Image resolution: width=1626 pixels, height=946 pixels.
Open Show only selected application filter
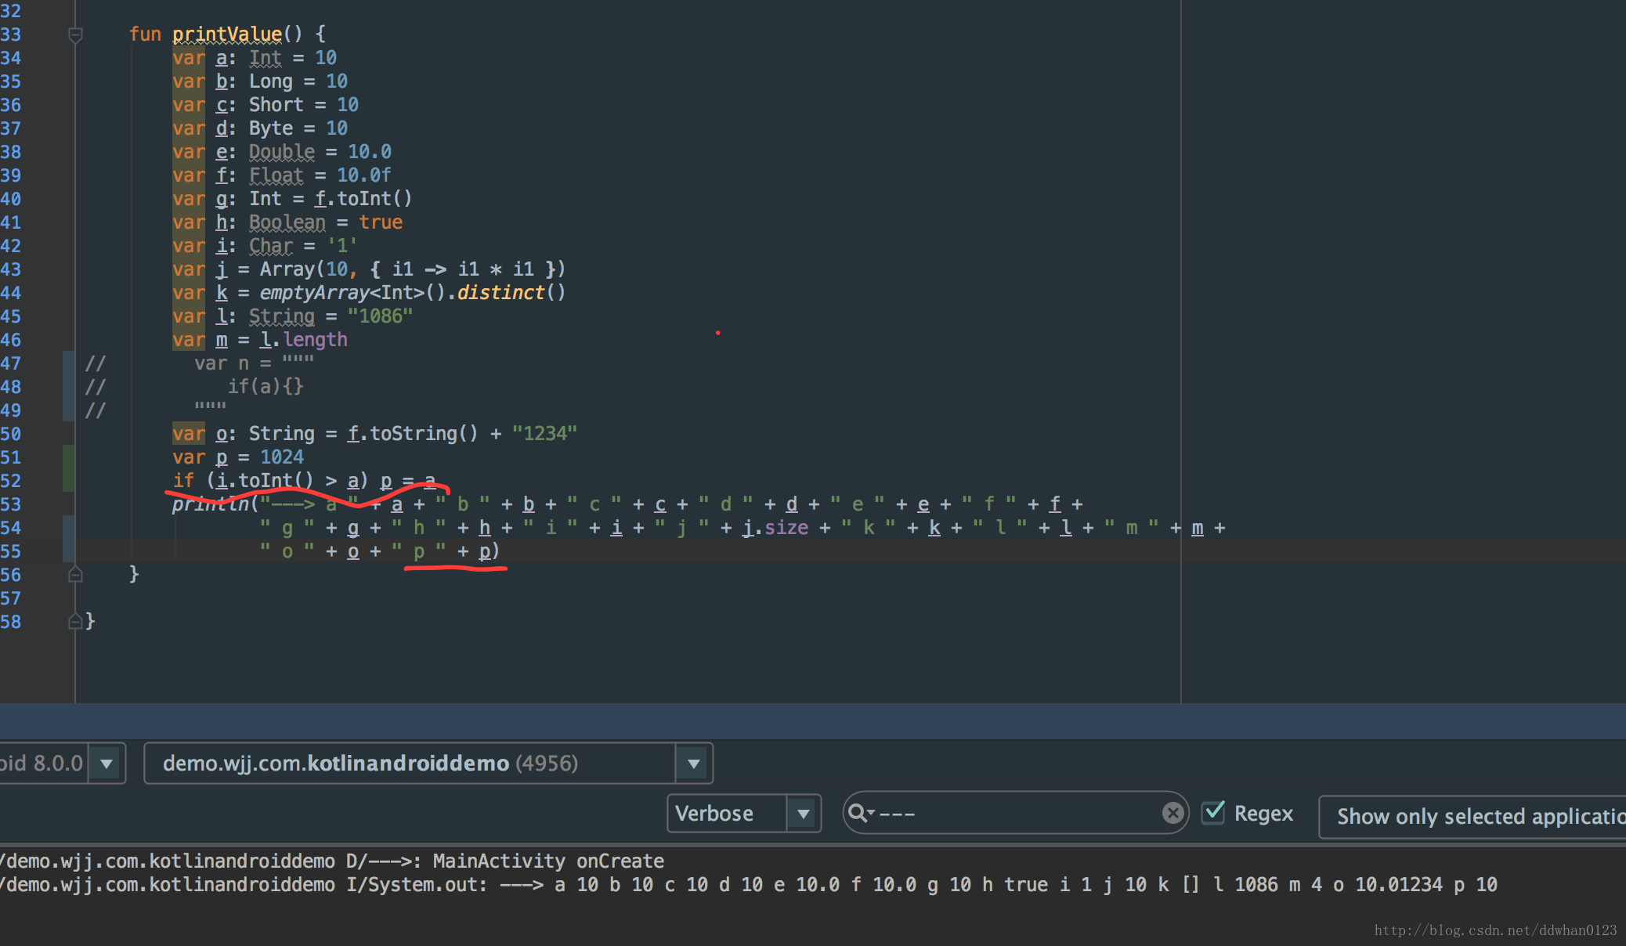click(x=1472, y=817)
